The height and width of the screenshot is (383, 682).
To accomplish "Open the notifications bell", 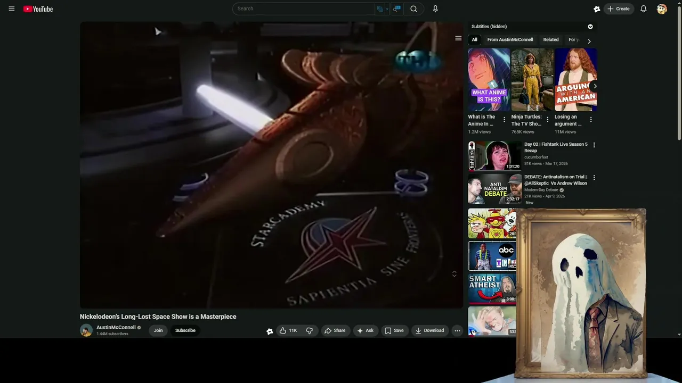I will tap(644, 9).
